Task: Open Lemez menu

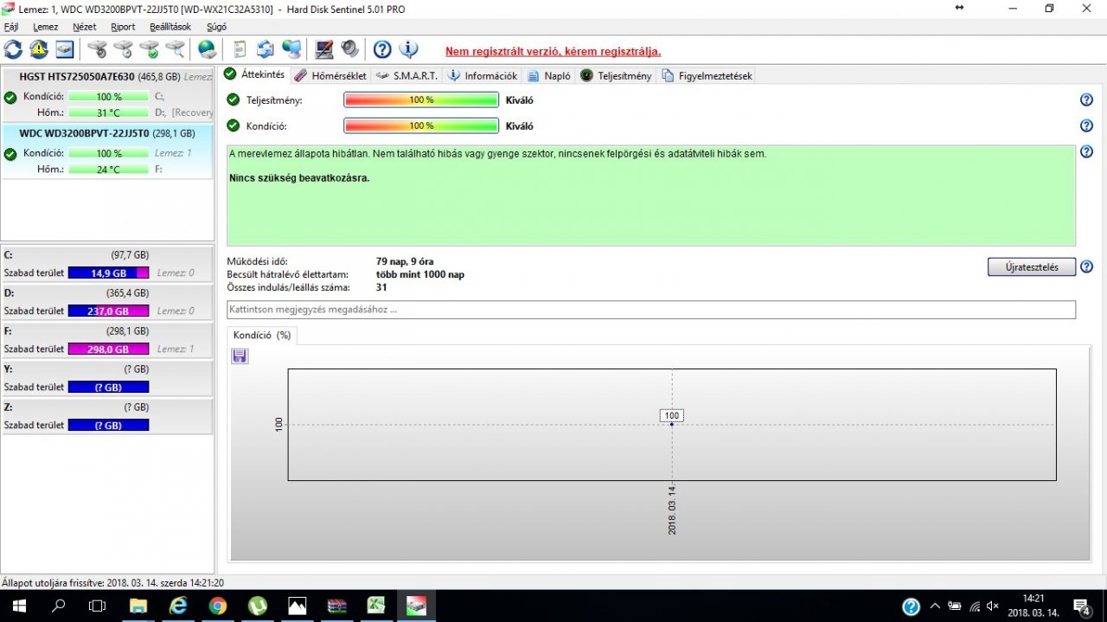Action: point(46,27)
